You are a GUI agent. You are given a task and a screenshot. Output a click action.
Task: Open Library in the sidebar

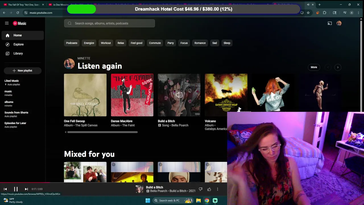point(23,54)
